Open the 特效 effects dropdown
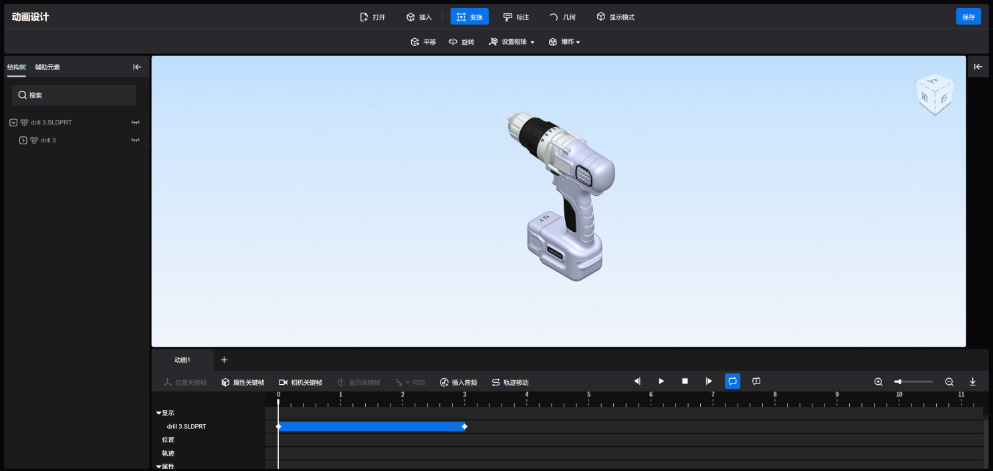The width and height of the screenshot is (993, 471). (410, 382)
